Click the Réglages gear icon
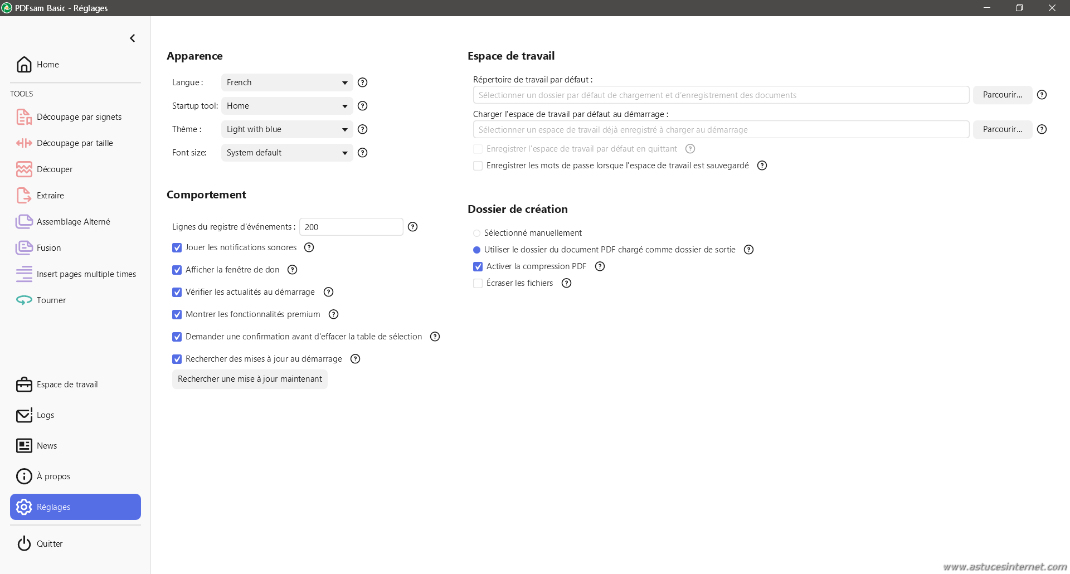Screen dimensions: 1070x574 [24, 507]
